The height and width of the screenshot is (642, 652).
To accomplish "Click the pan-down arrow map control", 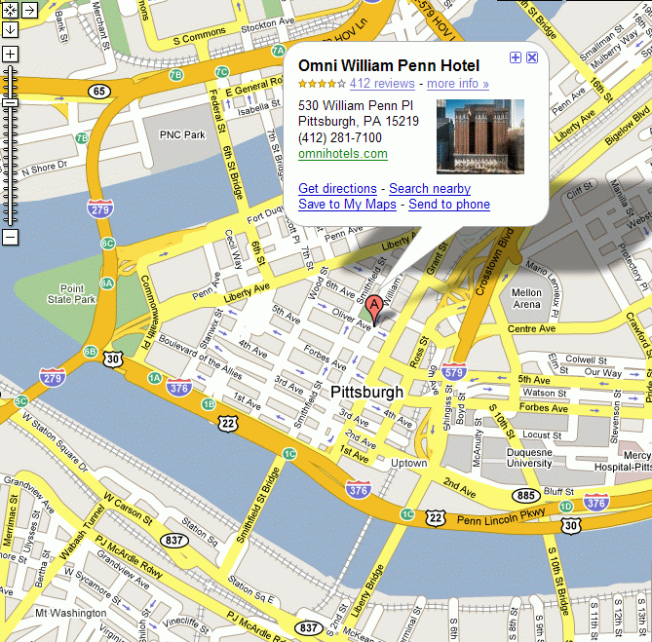I will coord(10,29).
